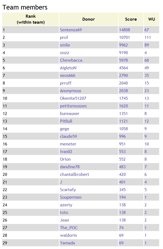Select the petitsmousses donor link
The height and width of the screenshot is (249, 163).
coord(73,106)
